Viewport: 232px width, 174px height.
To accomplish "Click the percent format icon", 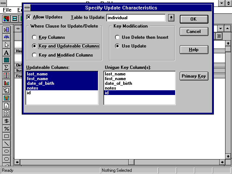I will (6, 129).
